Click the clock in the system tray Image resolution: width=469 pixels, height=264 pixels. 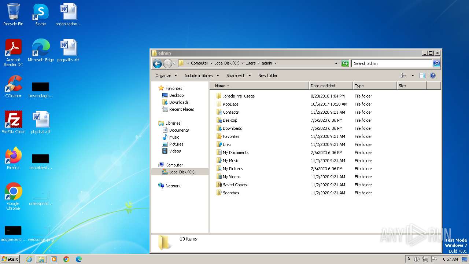click(x=450, y=259)
